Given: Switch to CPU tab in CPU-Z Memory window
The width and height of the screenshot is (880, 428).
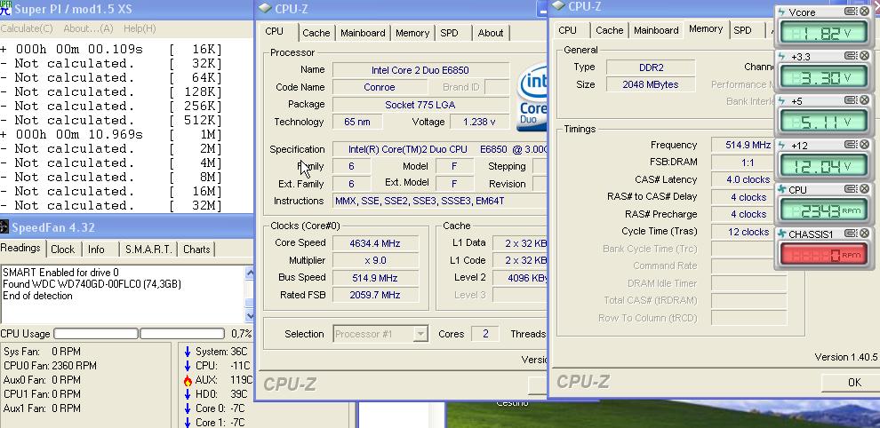Looking at the screenshot, I should 567,30.
